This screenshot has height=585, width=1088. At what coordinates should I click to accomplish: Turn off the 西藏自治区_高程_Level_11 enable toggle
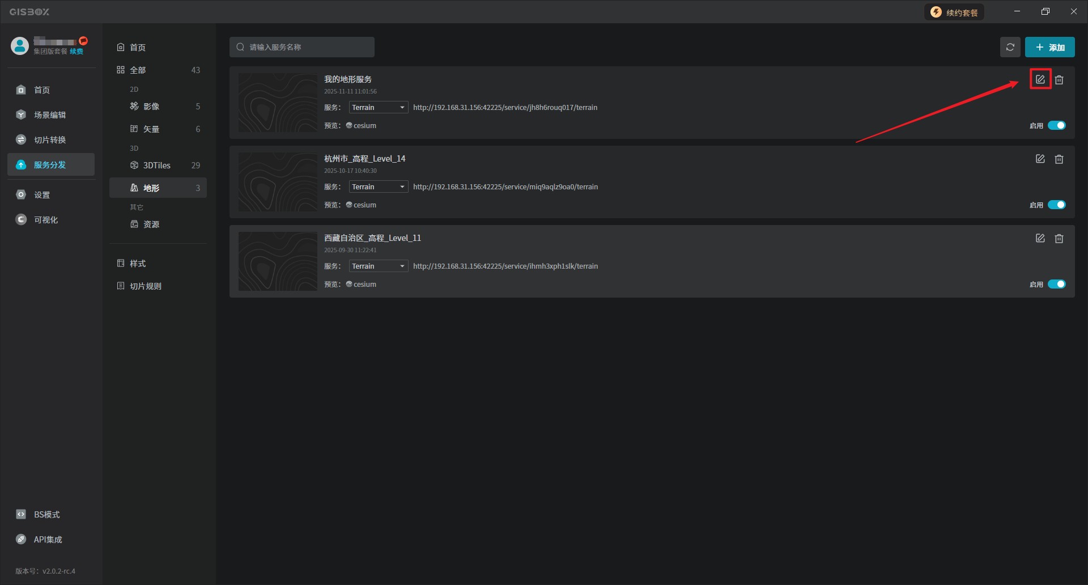tap(1056, 285)
